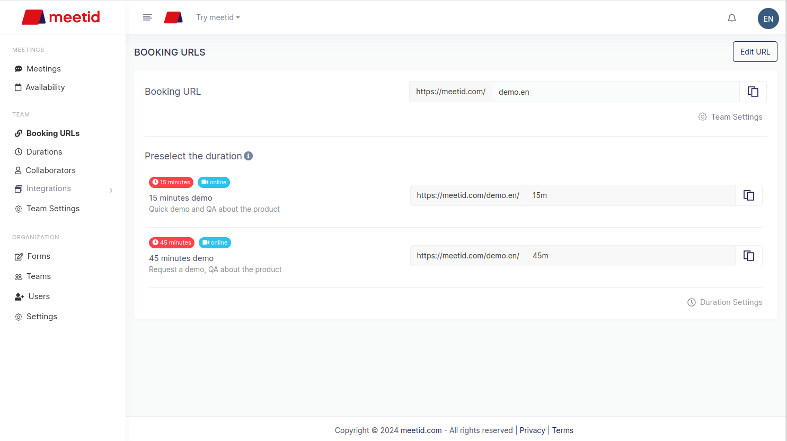This screenshot has width=787, height=441.
Task: Click the red team logo icon in top bar
Action: point(173,17)
